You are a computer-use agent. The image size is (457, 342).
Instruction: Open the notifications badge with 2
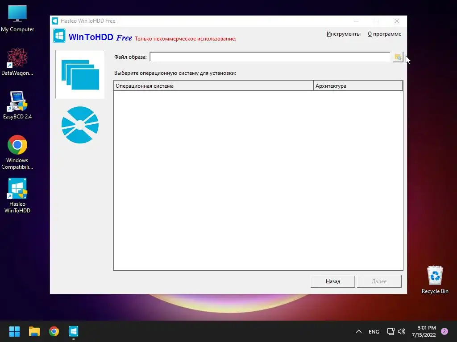[x=445, y=331]
